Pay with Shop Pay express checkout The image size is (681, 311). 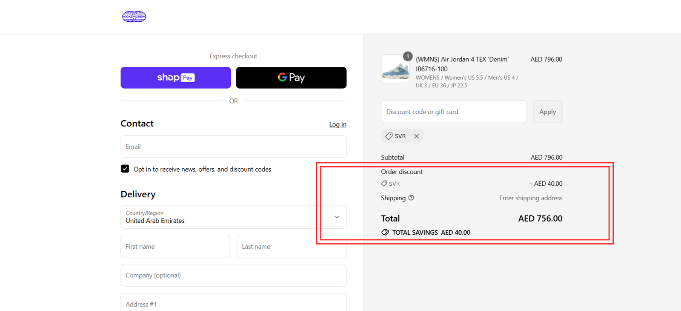(x=176, y=78)
